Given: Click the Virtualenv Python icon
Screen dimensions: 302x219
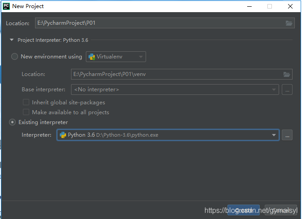Looking at the screenshot, I should coord(92,57).
